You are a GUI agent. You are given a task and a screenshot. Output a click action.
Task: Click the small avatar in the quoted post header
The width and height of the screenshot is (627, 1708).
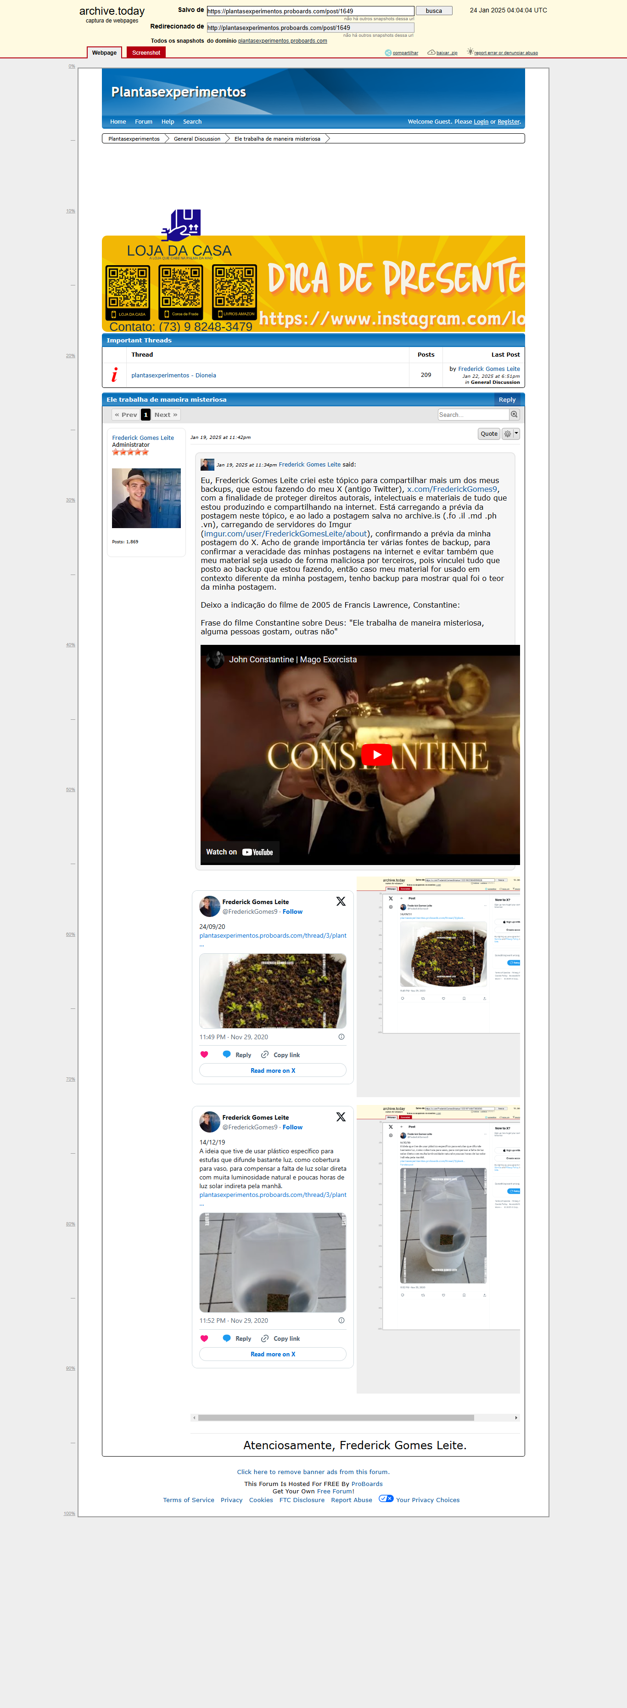(x=207, y=465)
